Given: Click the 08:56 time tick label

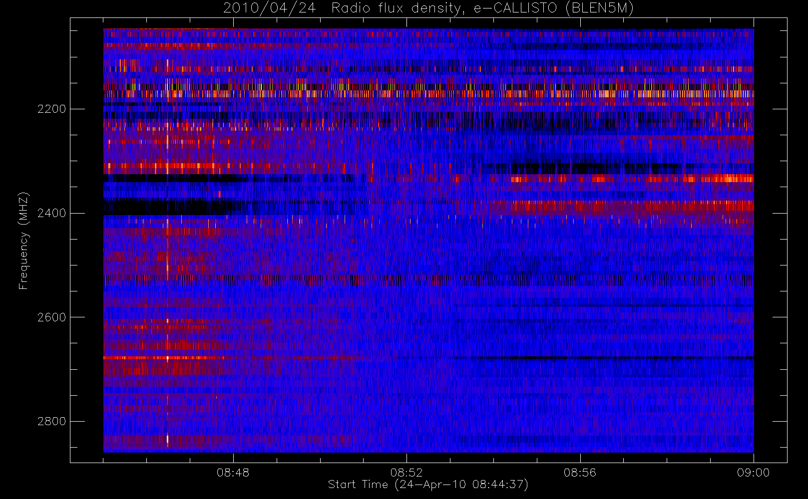Looking at the screenshot, I should point(580,473).
